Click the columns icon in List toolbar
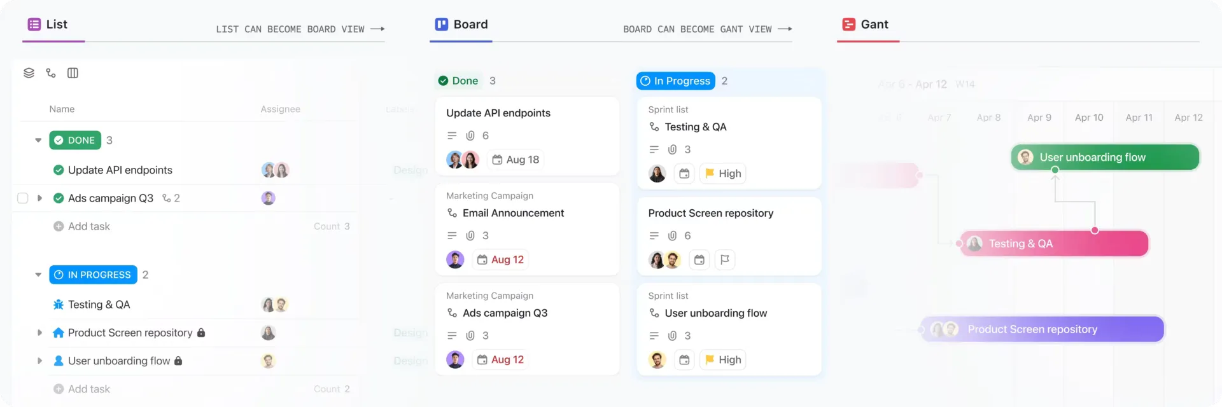 73,73
